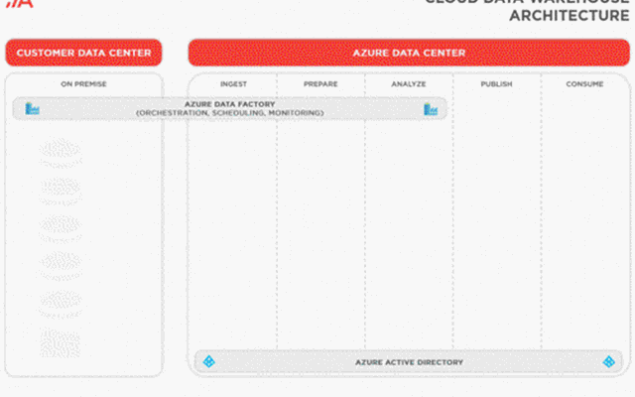635x397 pixels.
Task: Click the Architecture title text
Action: 569,16
